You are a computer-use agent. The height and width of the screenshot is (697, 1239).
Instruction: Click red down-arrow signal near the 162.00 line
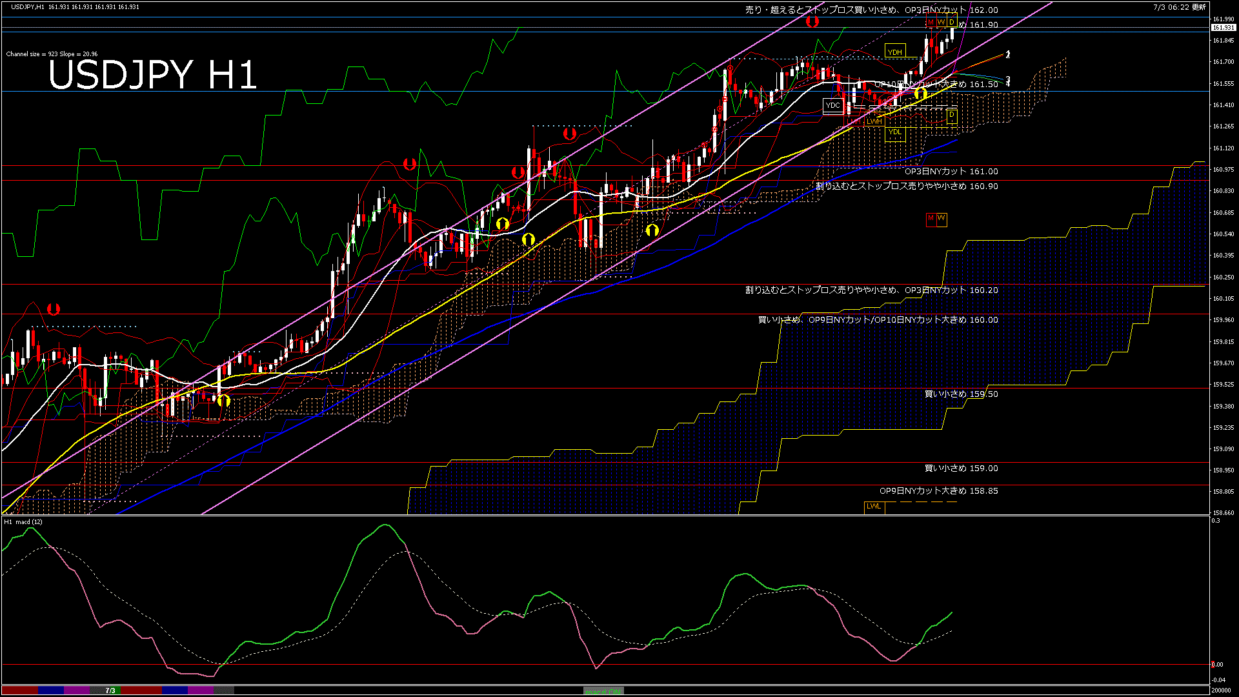(x=812, y=21)
